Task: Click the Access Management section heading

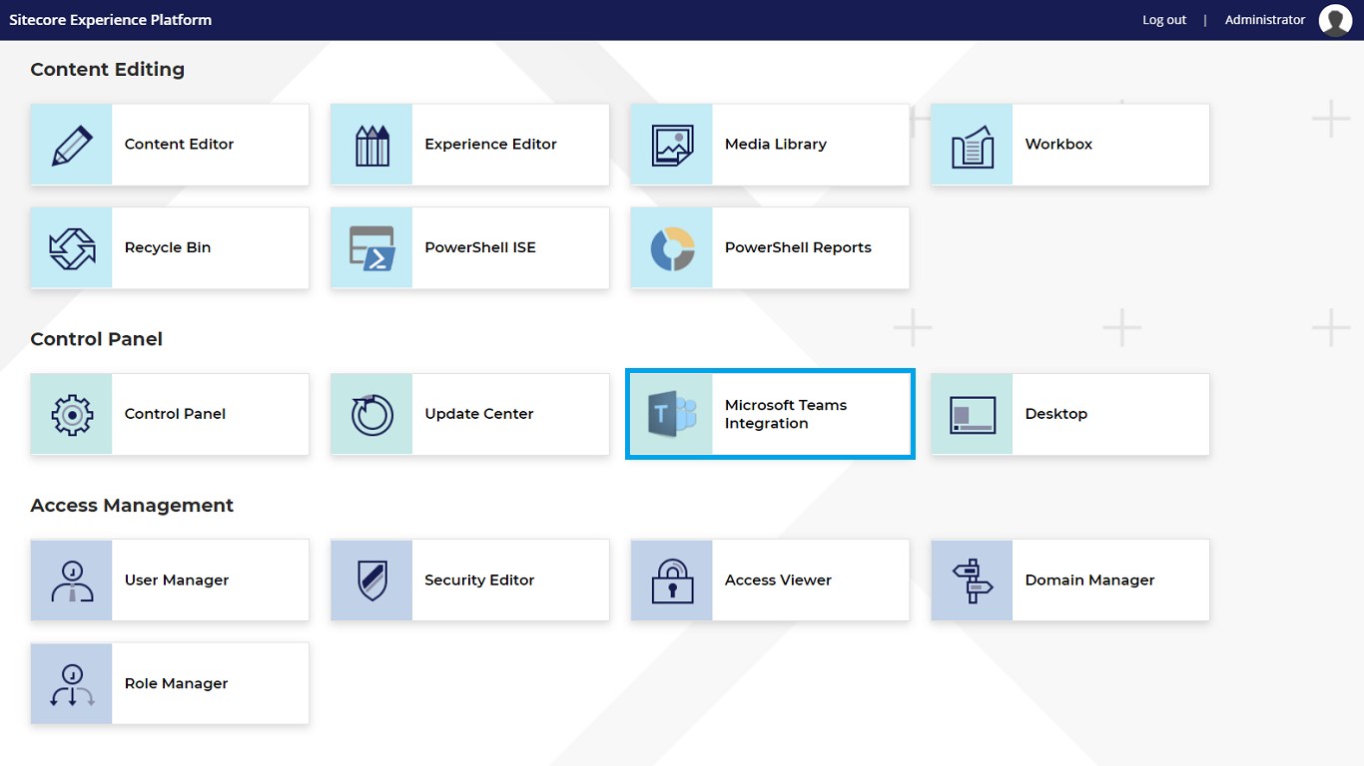Action: pos(132,506)
